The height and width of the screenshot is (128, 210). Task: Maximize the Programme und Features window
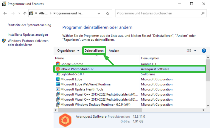click(x=192, y=4)
